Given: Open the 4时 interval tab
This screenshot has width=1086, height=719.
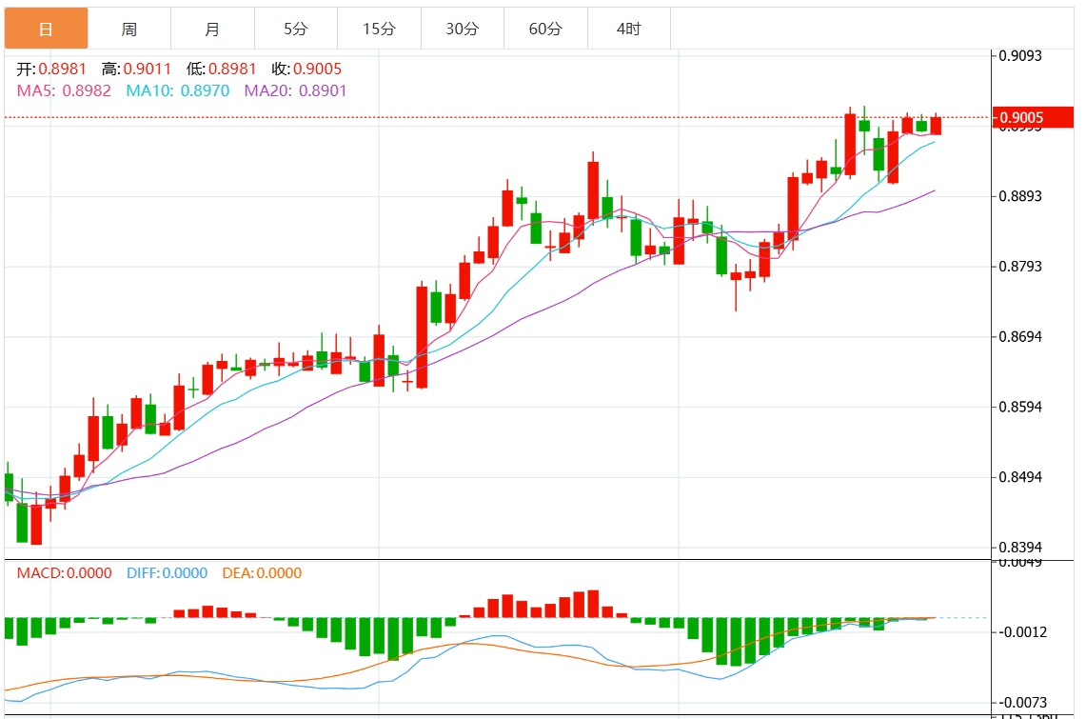Looking at the screenshot, I should pos(629,29).
